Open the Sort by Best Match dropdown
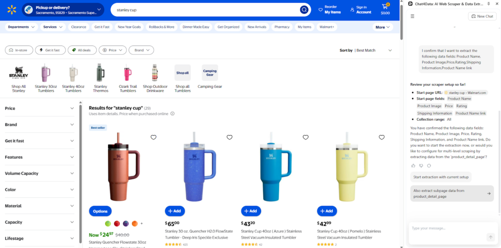 pyautogui.click(x=366, y=50)
